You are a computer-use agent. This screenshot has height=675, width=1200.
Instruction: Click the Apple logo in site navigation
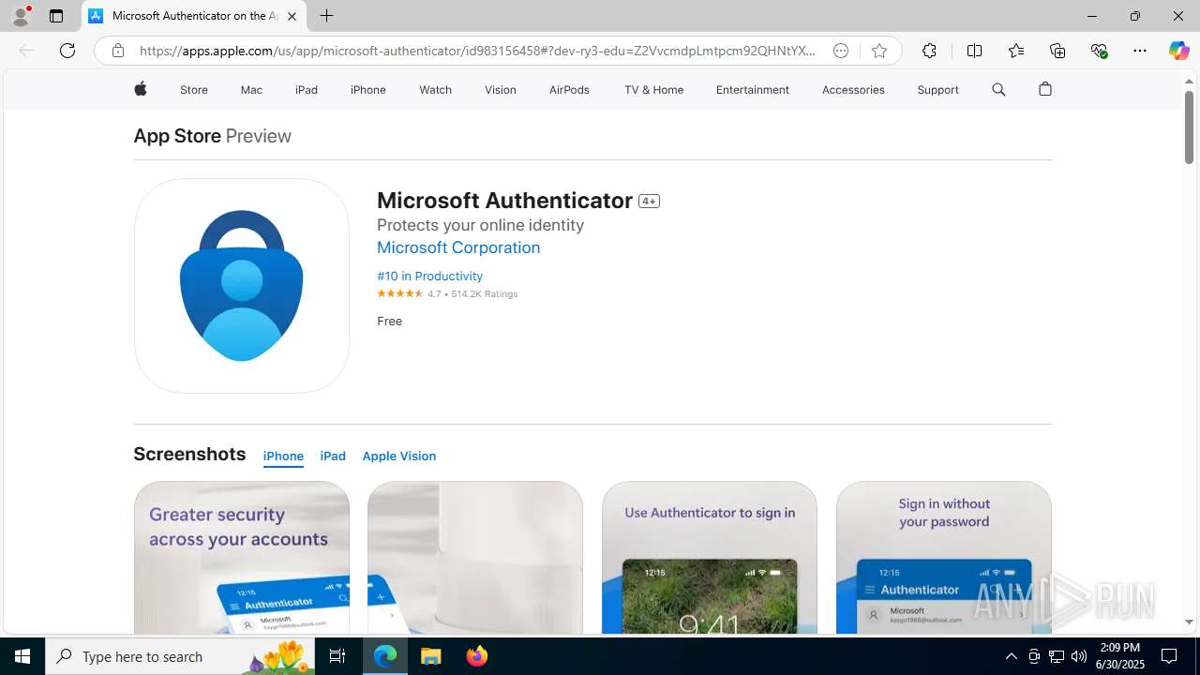point(141,89)
